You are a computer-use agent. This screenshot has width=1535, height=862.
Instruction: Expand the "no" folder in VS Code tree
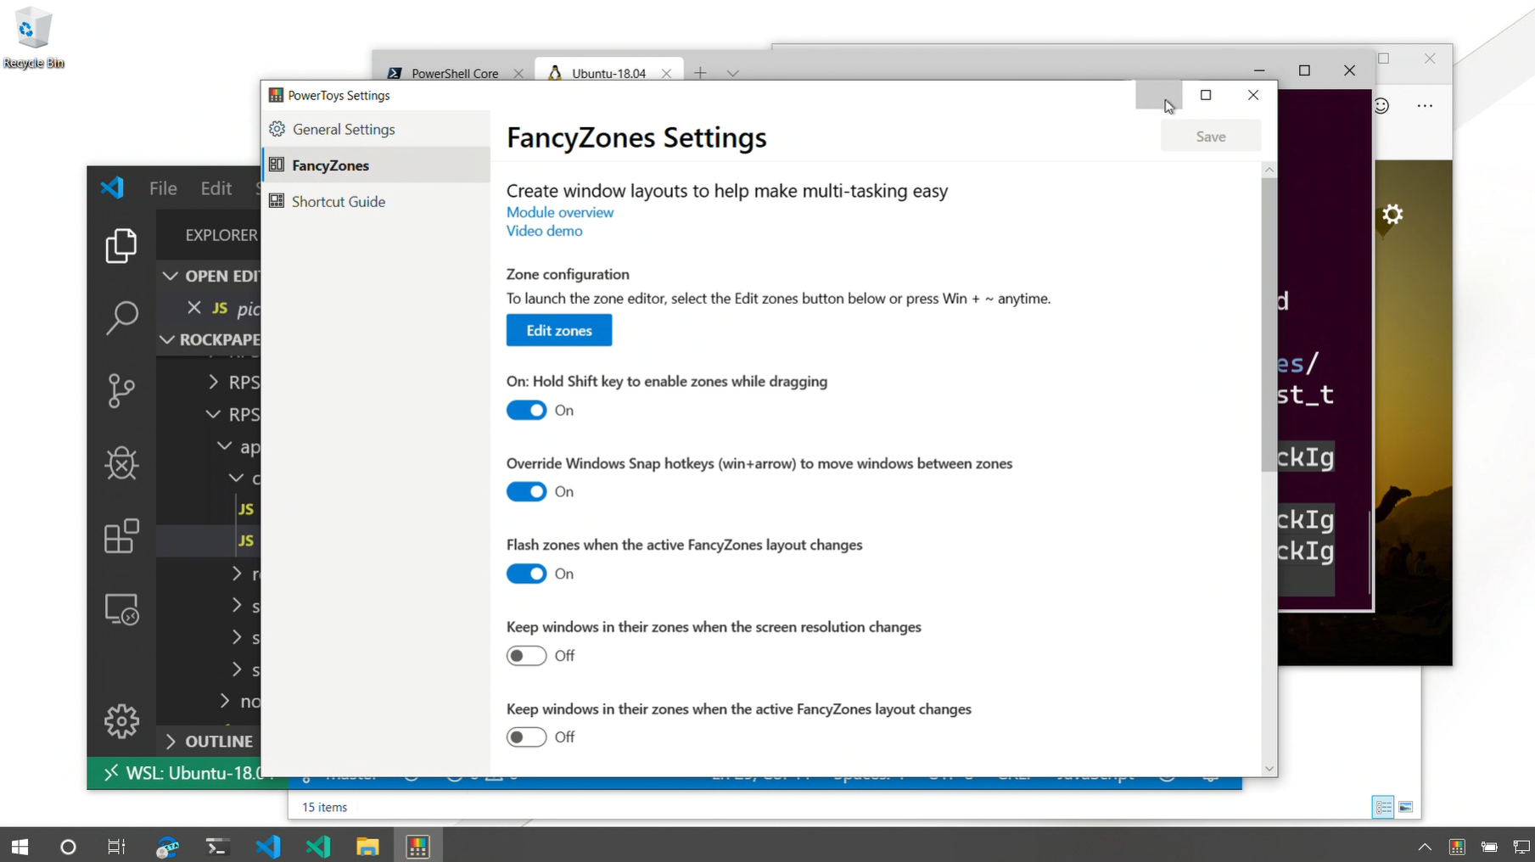point(224,701)
